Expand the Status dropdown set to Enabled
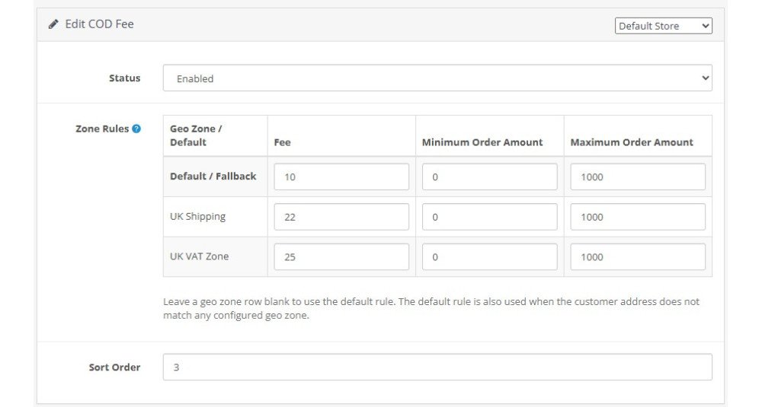Screen dimensions: 762x407 (437, 78)
